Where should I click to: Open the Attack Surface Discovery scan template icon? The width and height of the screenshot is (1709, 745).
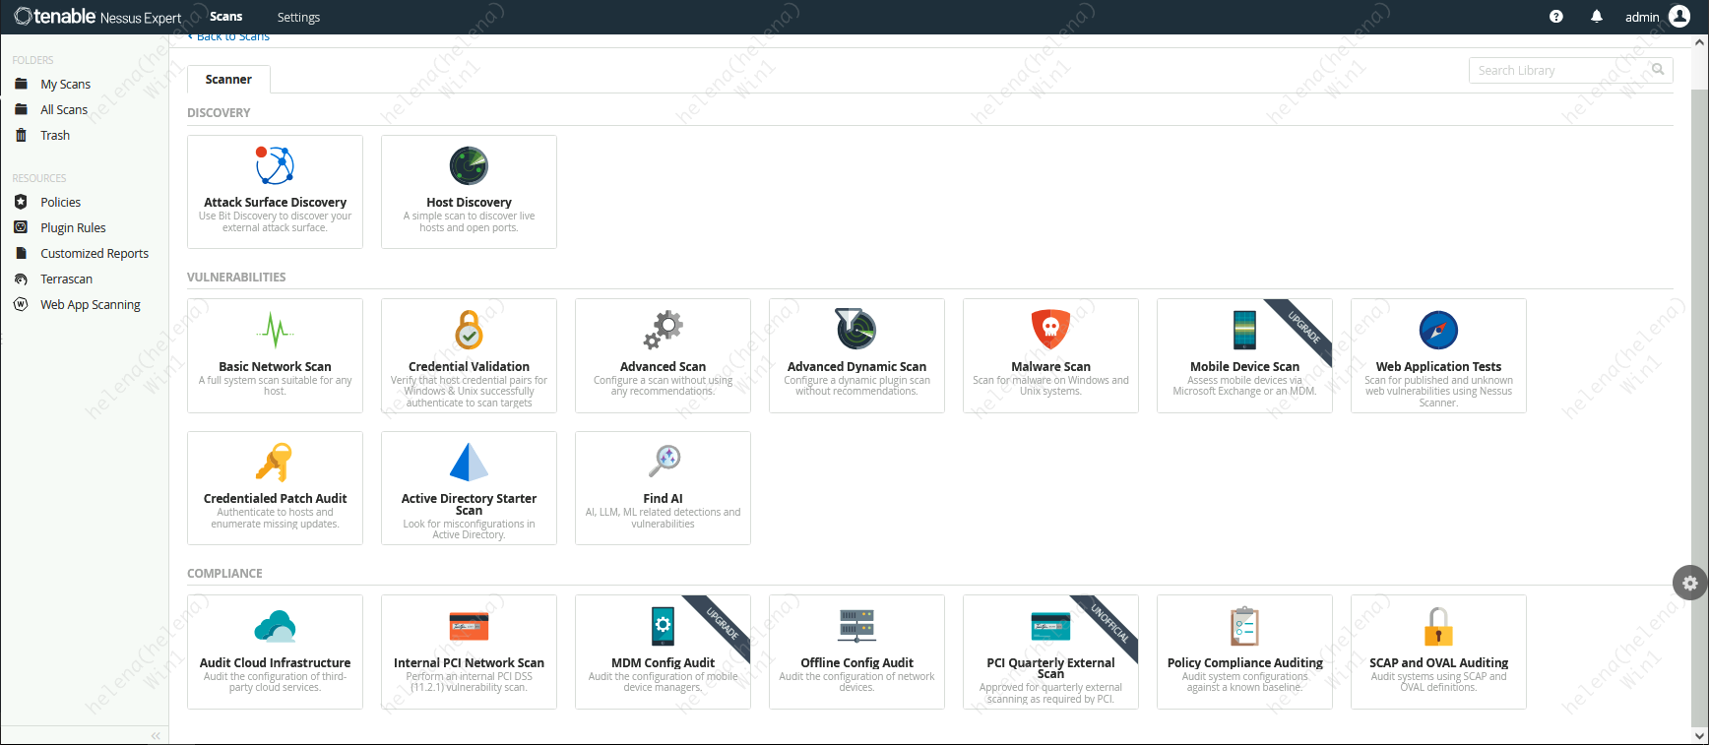point(275,165)
